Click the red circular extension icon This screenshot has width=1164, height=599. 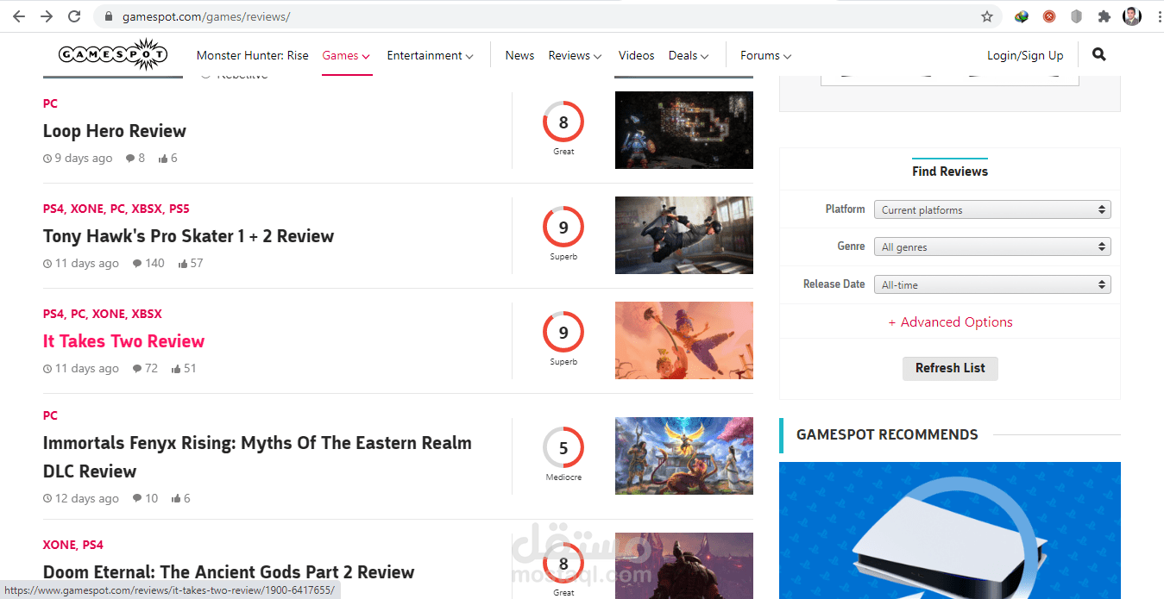pyautogui.click(x=1049, y=16)
